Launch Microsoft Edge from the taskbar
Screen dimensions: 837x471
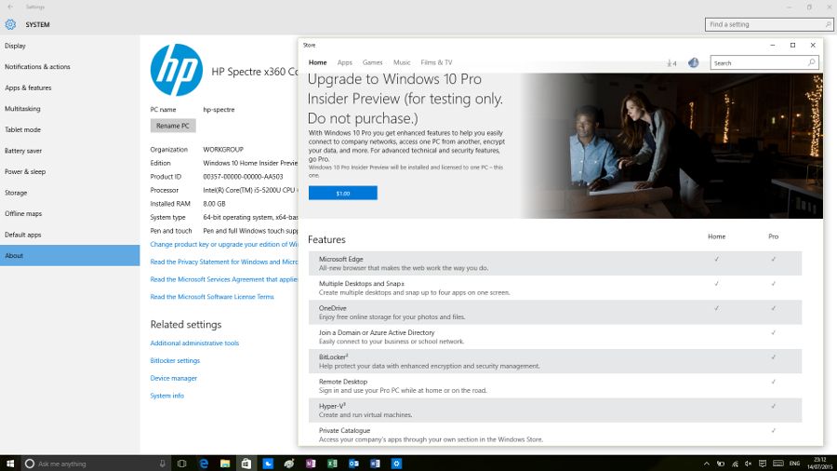pyautogui.click(x=204, y=464)
